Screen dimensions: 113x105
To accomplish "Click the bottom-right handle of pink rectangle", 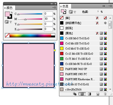I will pyautogui.click(x=55, y=88).
